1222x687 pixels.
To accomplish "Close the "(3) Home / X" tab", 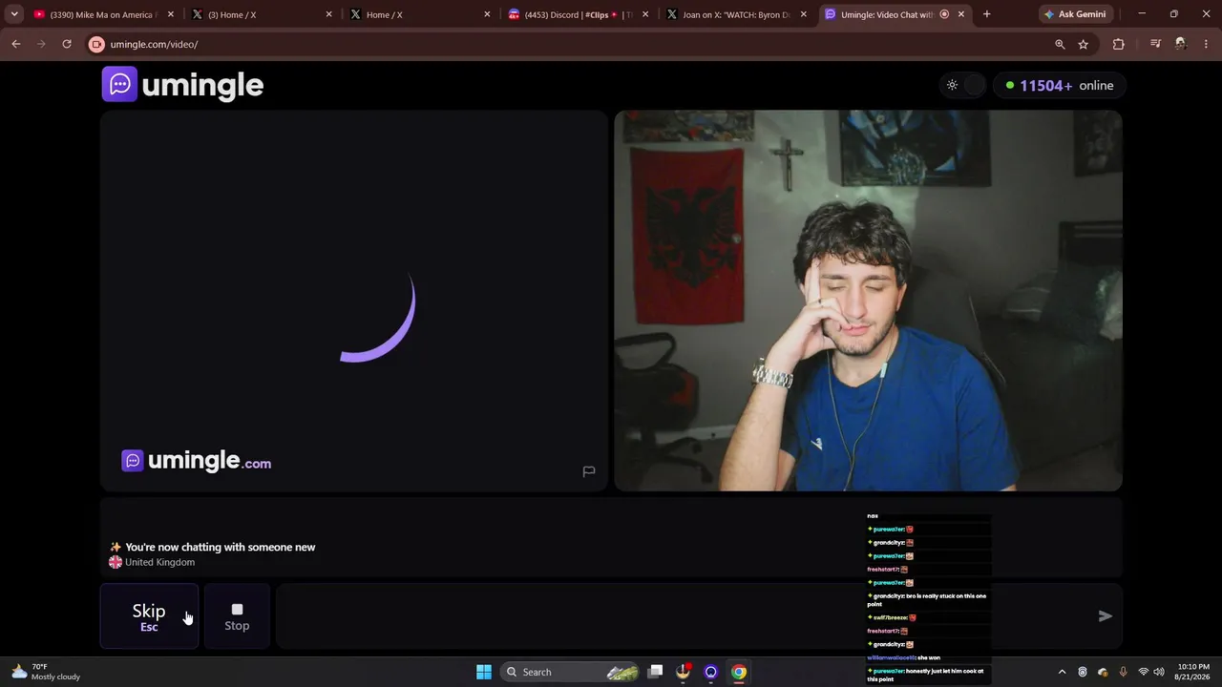I will pyautogui.click(x=329, y=14).
